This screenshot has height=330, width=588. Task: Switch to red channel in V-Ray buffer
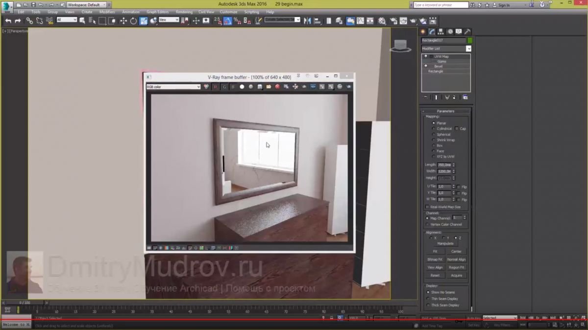coord(215,87)
